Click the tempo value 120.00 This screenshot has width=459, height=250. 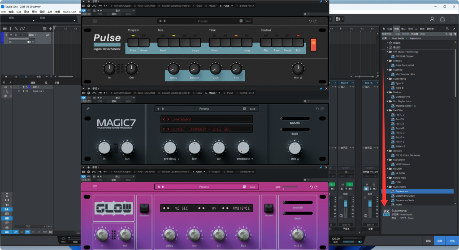pos(335,239)
